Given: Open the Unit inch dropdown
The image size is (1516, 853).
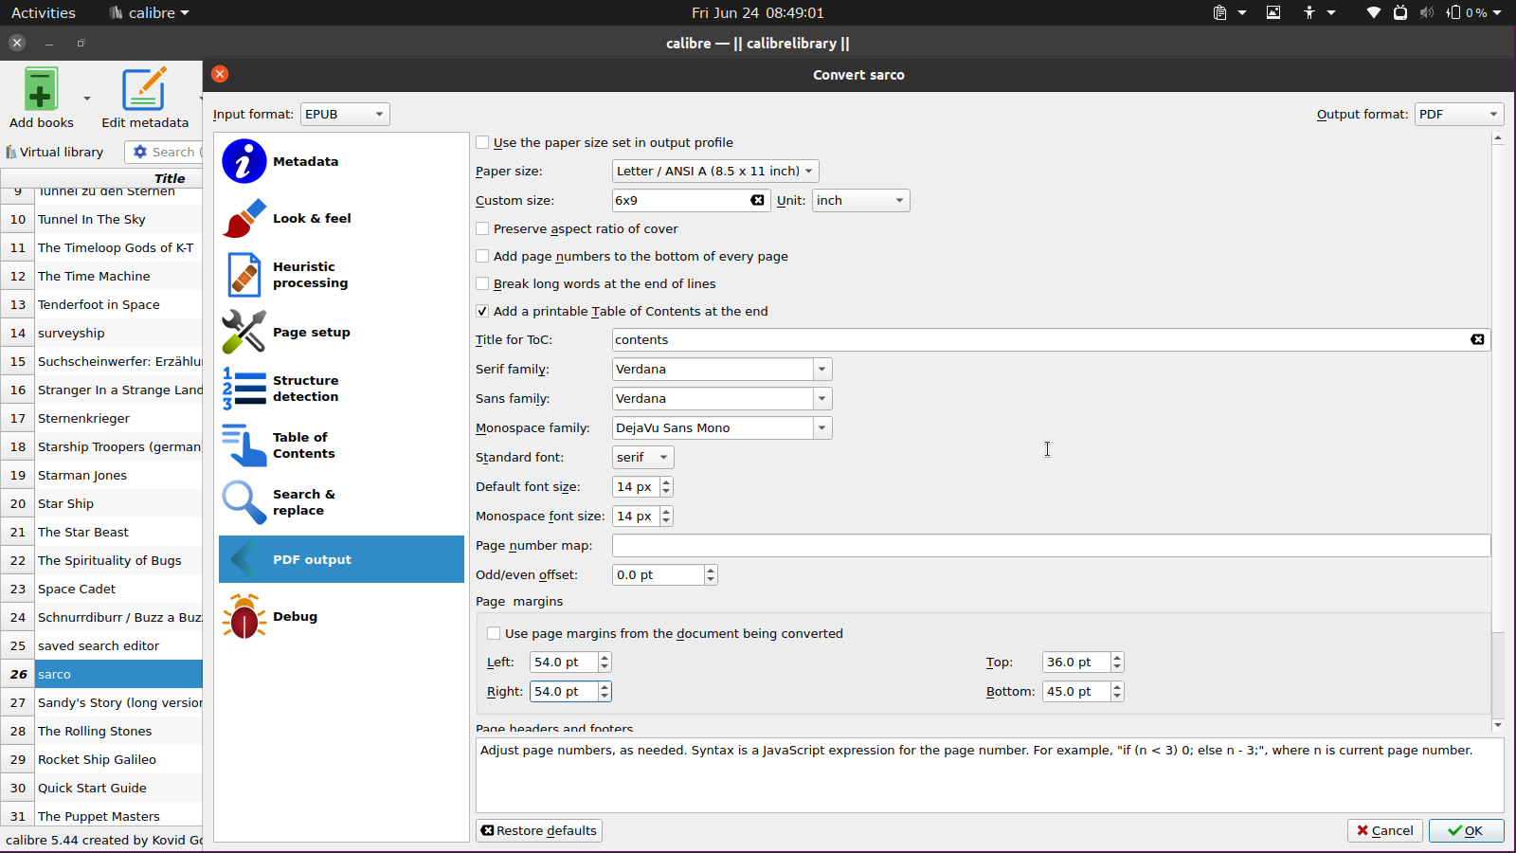Looking at the screenshot, I should tap(860, 200).
